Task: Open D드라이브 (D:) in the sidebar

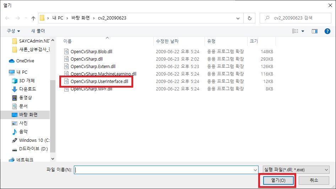Action: (x=30, y=149)
